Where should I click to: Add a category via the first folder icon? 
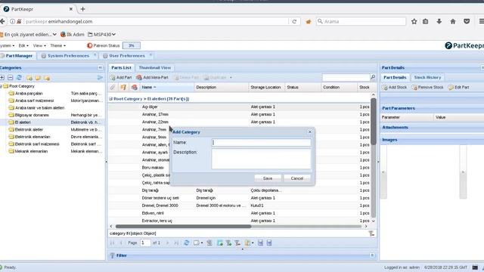pos(29,78)
